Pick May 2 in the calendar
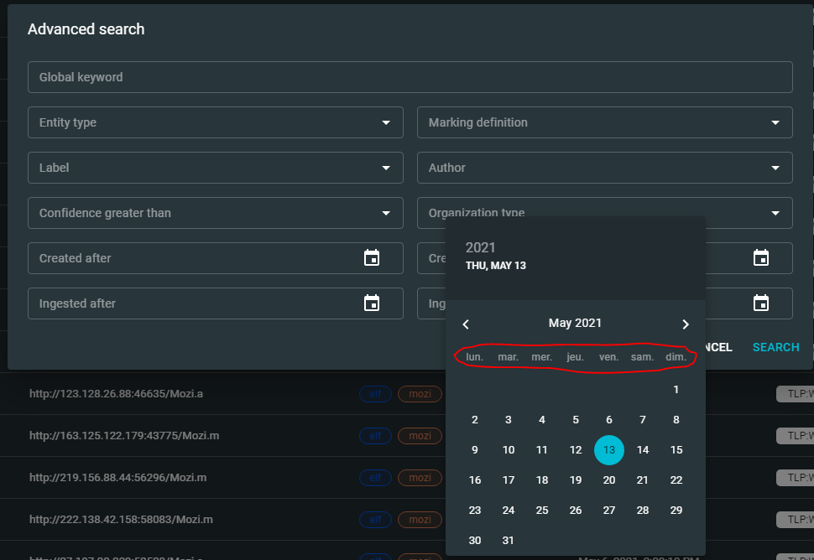 pyautogui.click(x=475, y=419)
